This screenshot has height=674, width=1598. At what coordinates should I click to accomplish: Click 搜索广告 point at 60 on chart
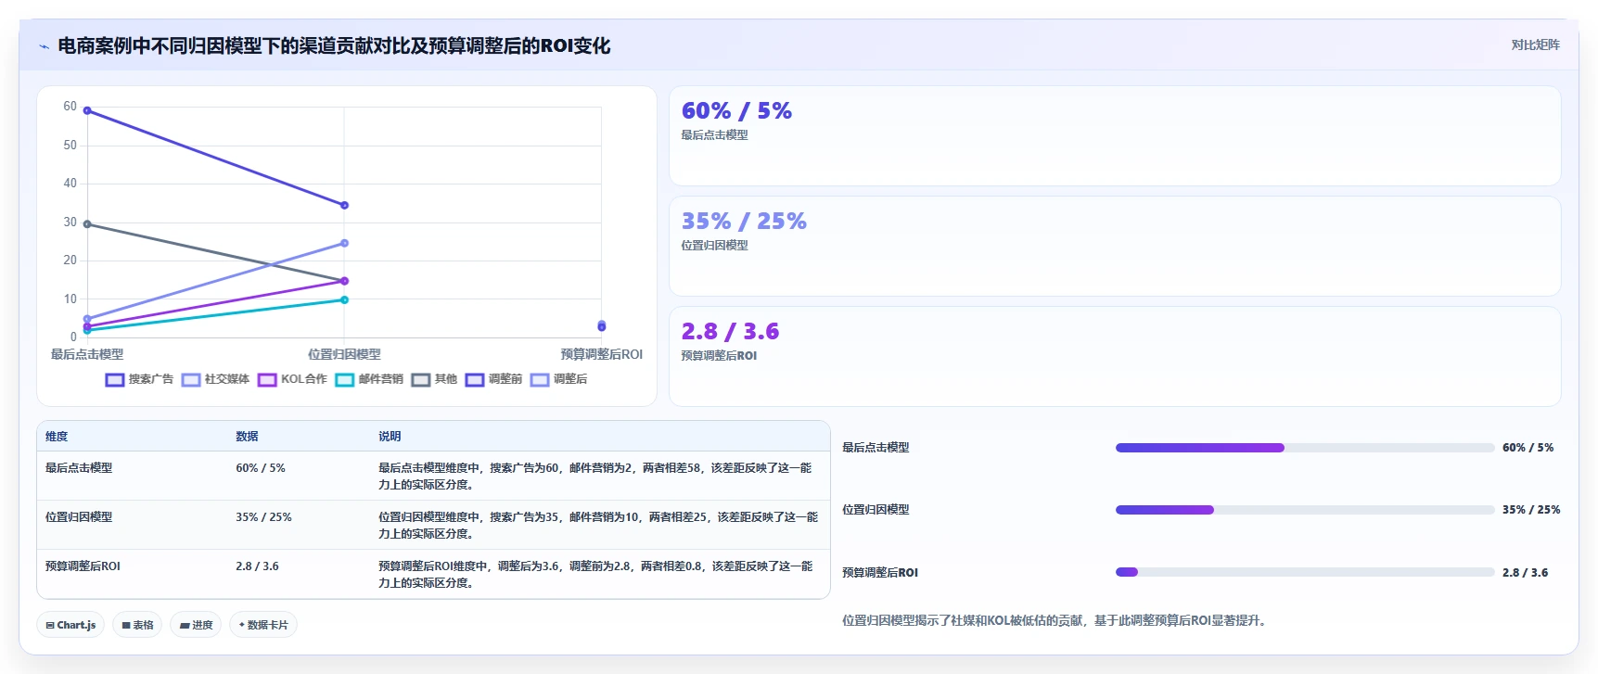click(87, 110)
